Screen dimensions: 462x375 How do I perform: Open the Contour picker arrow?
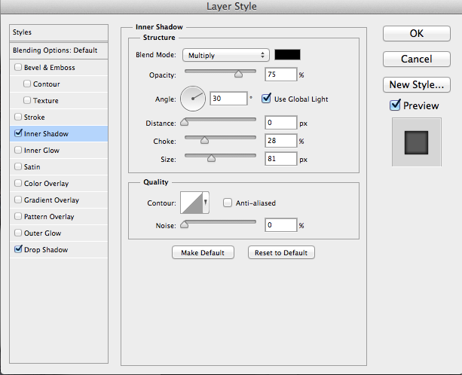pyautogui.click(x=206, y=203)
